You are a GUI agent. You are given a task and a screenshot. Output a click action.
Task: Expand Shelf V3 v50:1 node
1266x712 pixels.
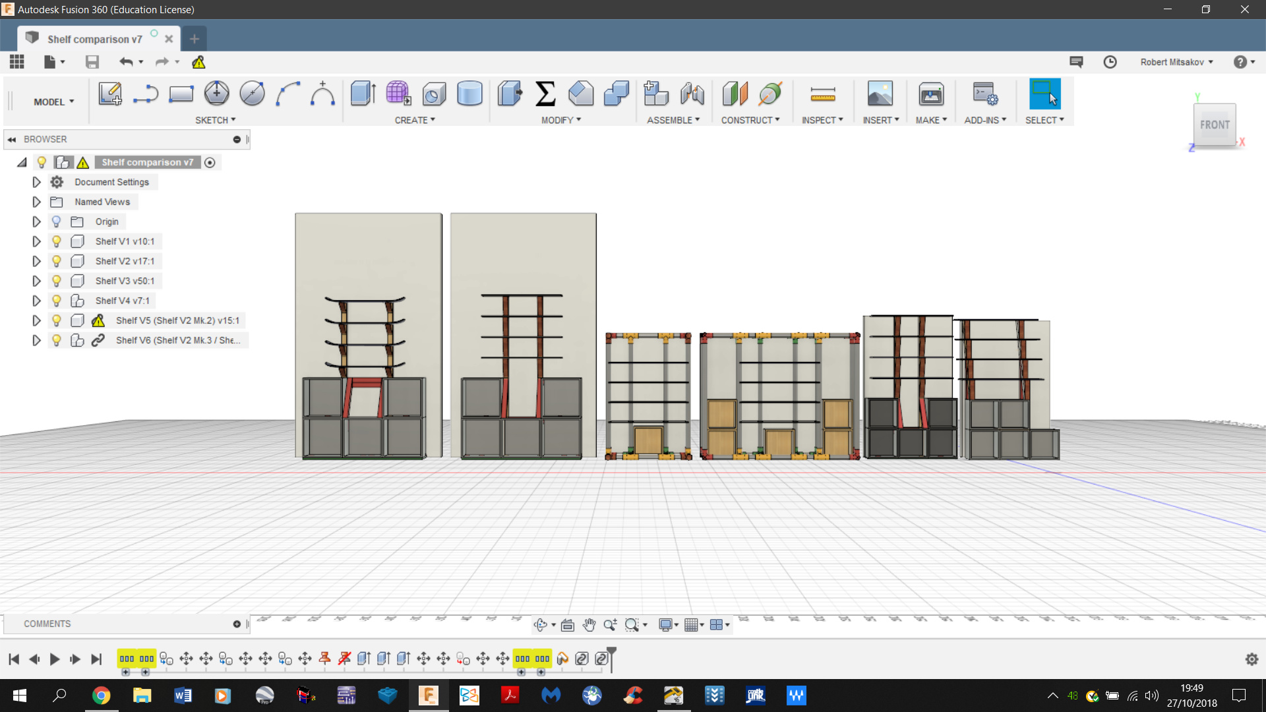(x=36, y=282)
